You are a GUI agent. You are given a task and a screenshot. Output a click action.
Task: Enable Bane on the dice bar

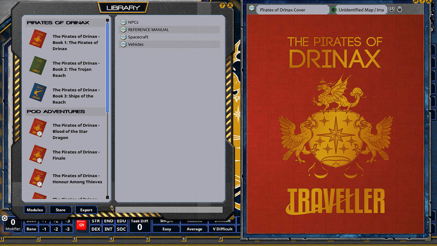pos(31,229)
